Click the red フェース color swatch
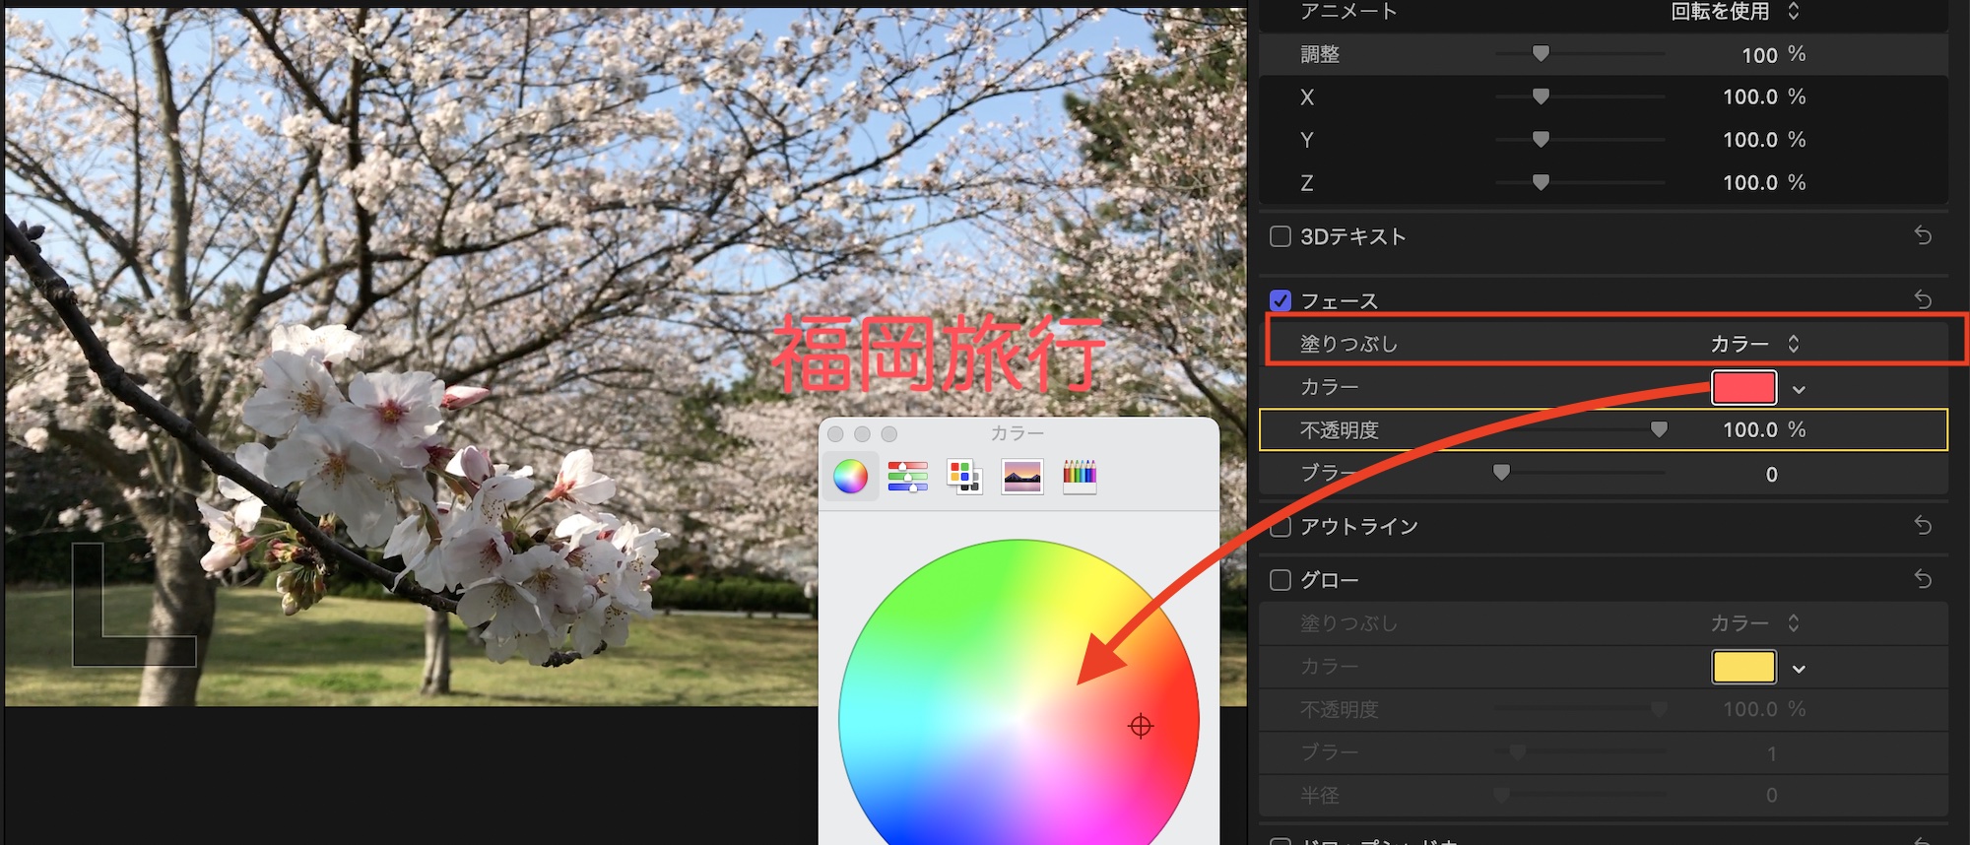Viewport: 1970px width, 845px height. pos(1744,388)
